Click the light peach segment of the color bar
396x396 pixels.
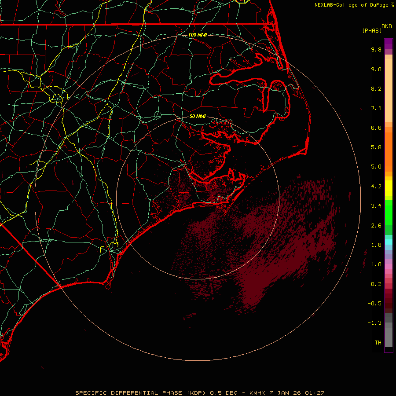click(x=389, y=90)
